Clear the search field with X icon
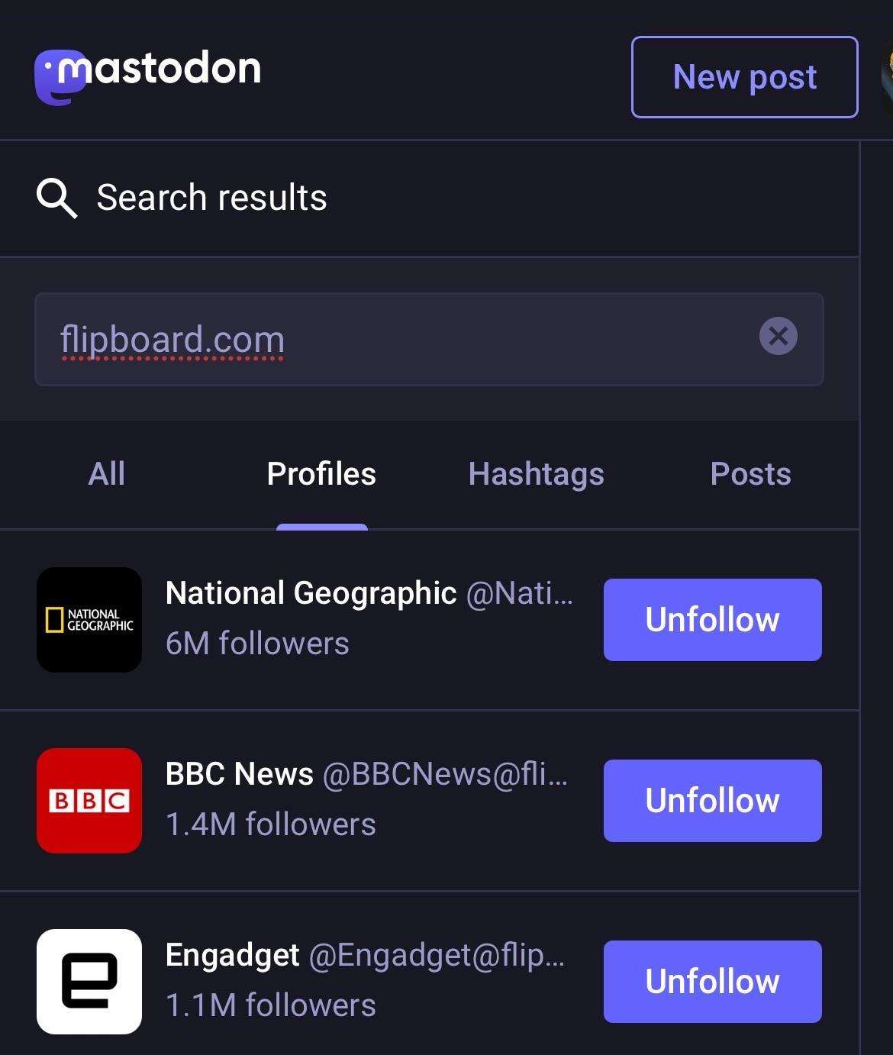 (x=778, y=336)
